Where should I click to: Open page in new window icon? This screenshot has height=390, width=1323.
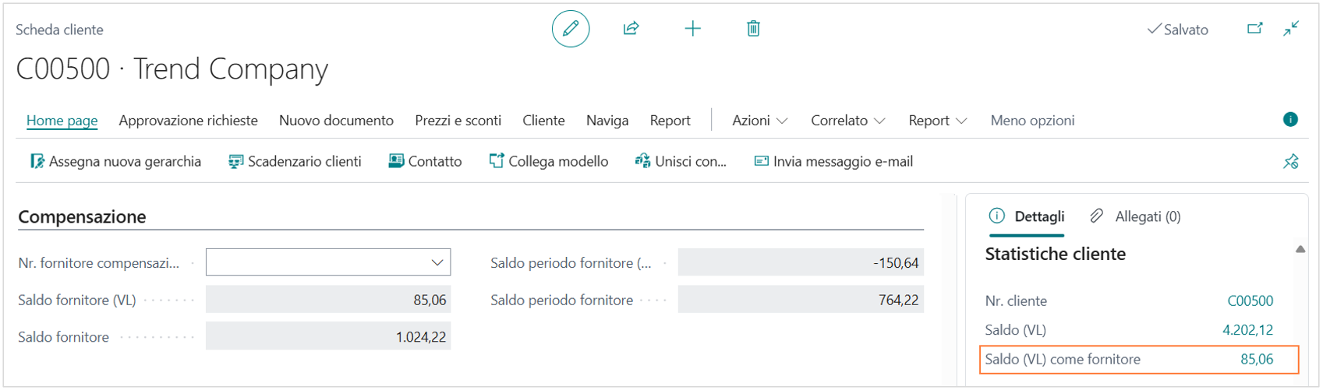pos(1254,29)
